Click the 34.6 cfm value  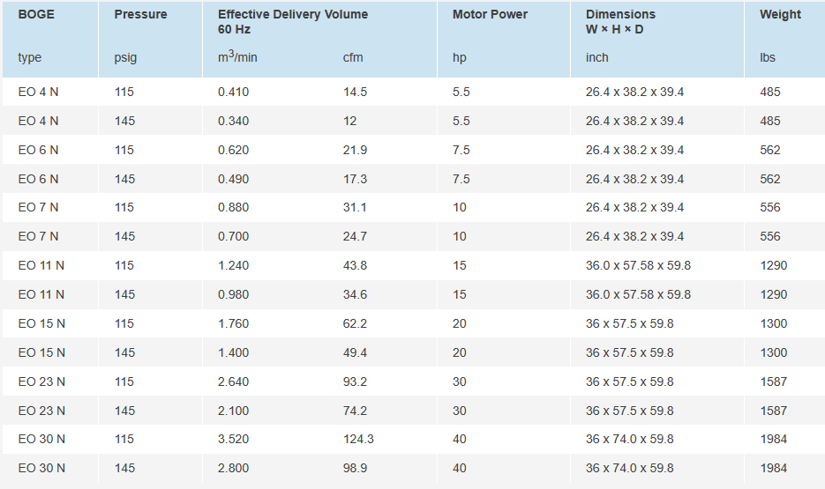(355, 294)
